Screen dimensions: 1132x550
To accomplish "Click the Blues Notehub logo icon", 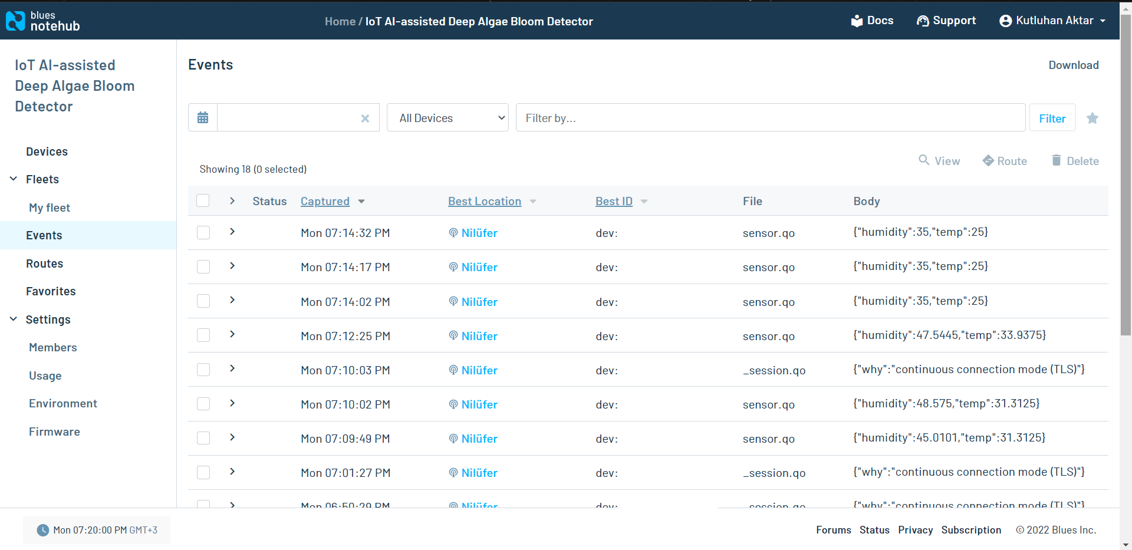I will tap(15, 21).
